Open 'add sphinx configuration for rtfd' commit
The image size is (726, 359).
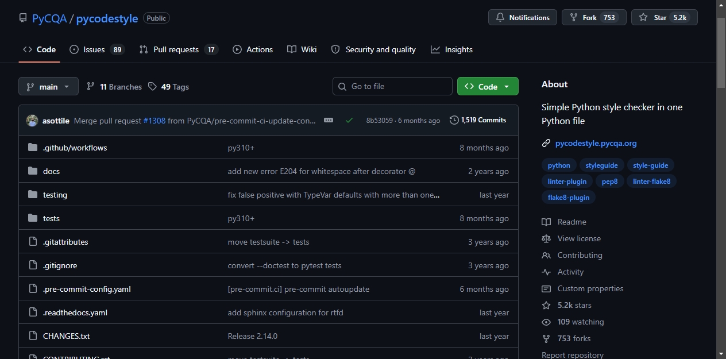285,312
